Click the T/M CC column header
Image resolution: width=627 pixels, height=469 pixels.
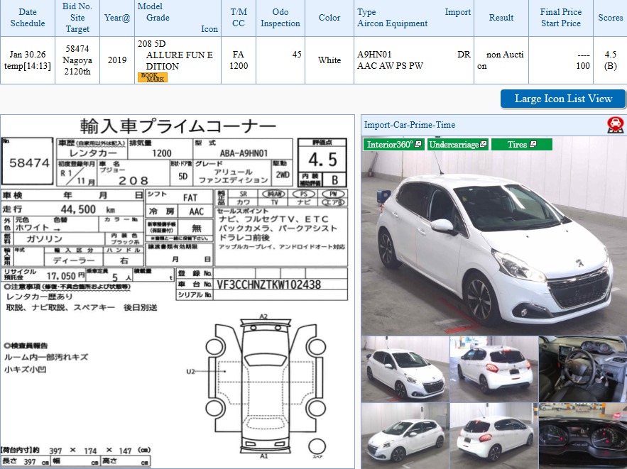239,18
